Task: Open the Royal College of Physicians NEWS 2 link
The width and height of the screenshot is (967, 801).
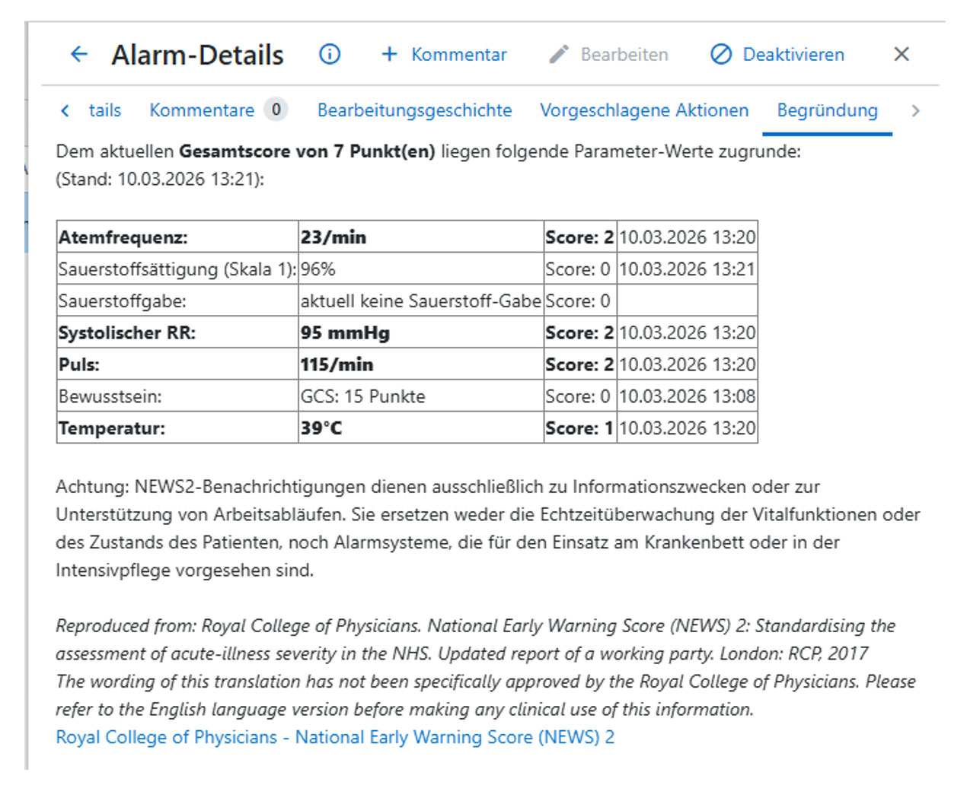Action: 335,736
